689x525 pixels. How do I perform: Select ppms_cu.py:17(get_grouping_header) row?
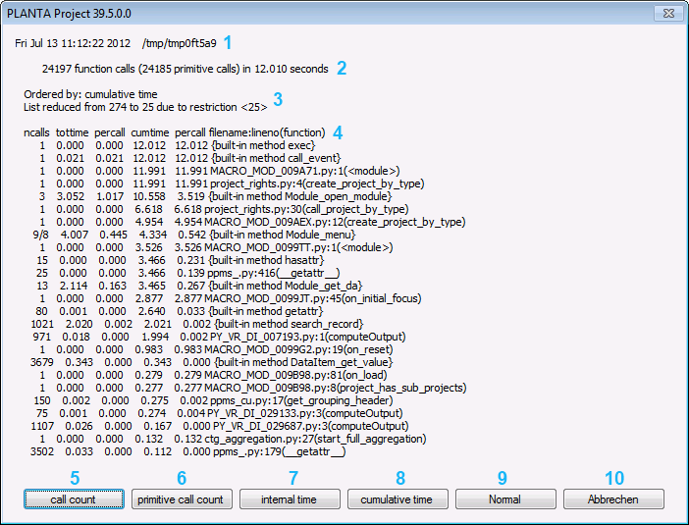point(214,400)
